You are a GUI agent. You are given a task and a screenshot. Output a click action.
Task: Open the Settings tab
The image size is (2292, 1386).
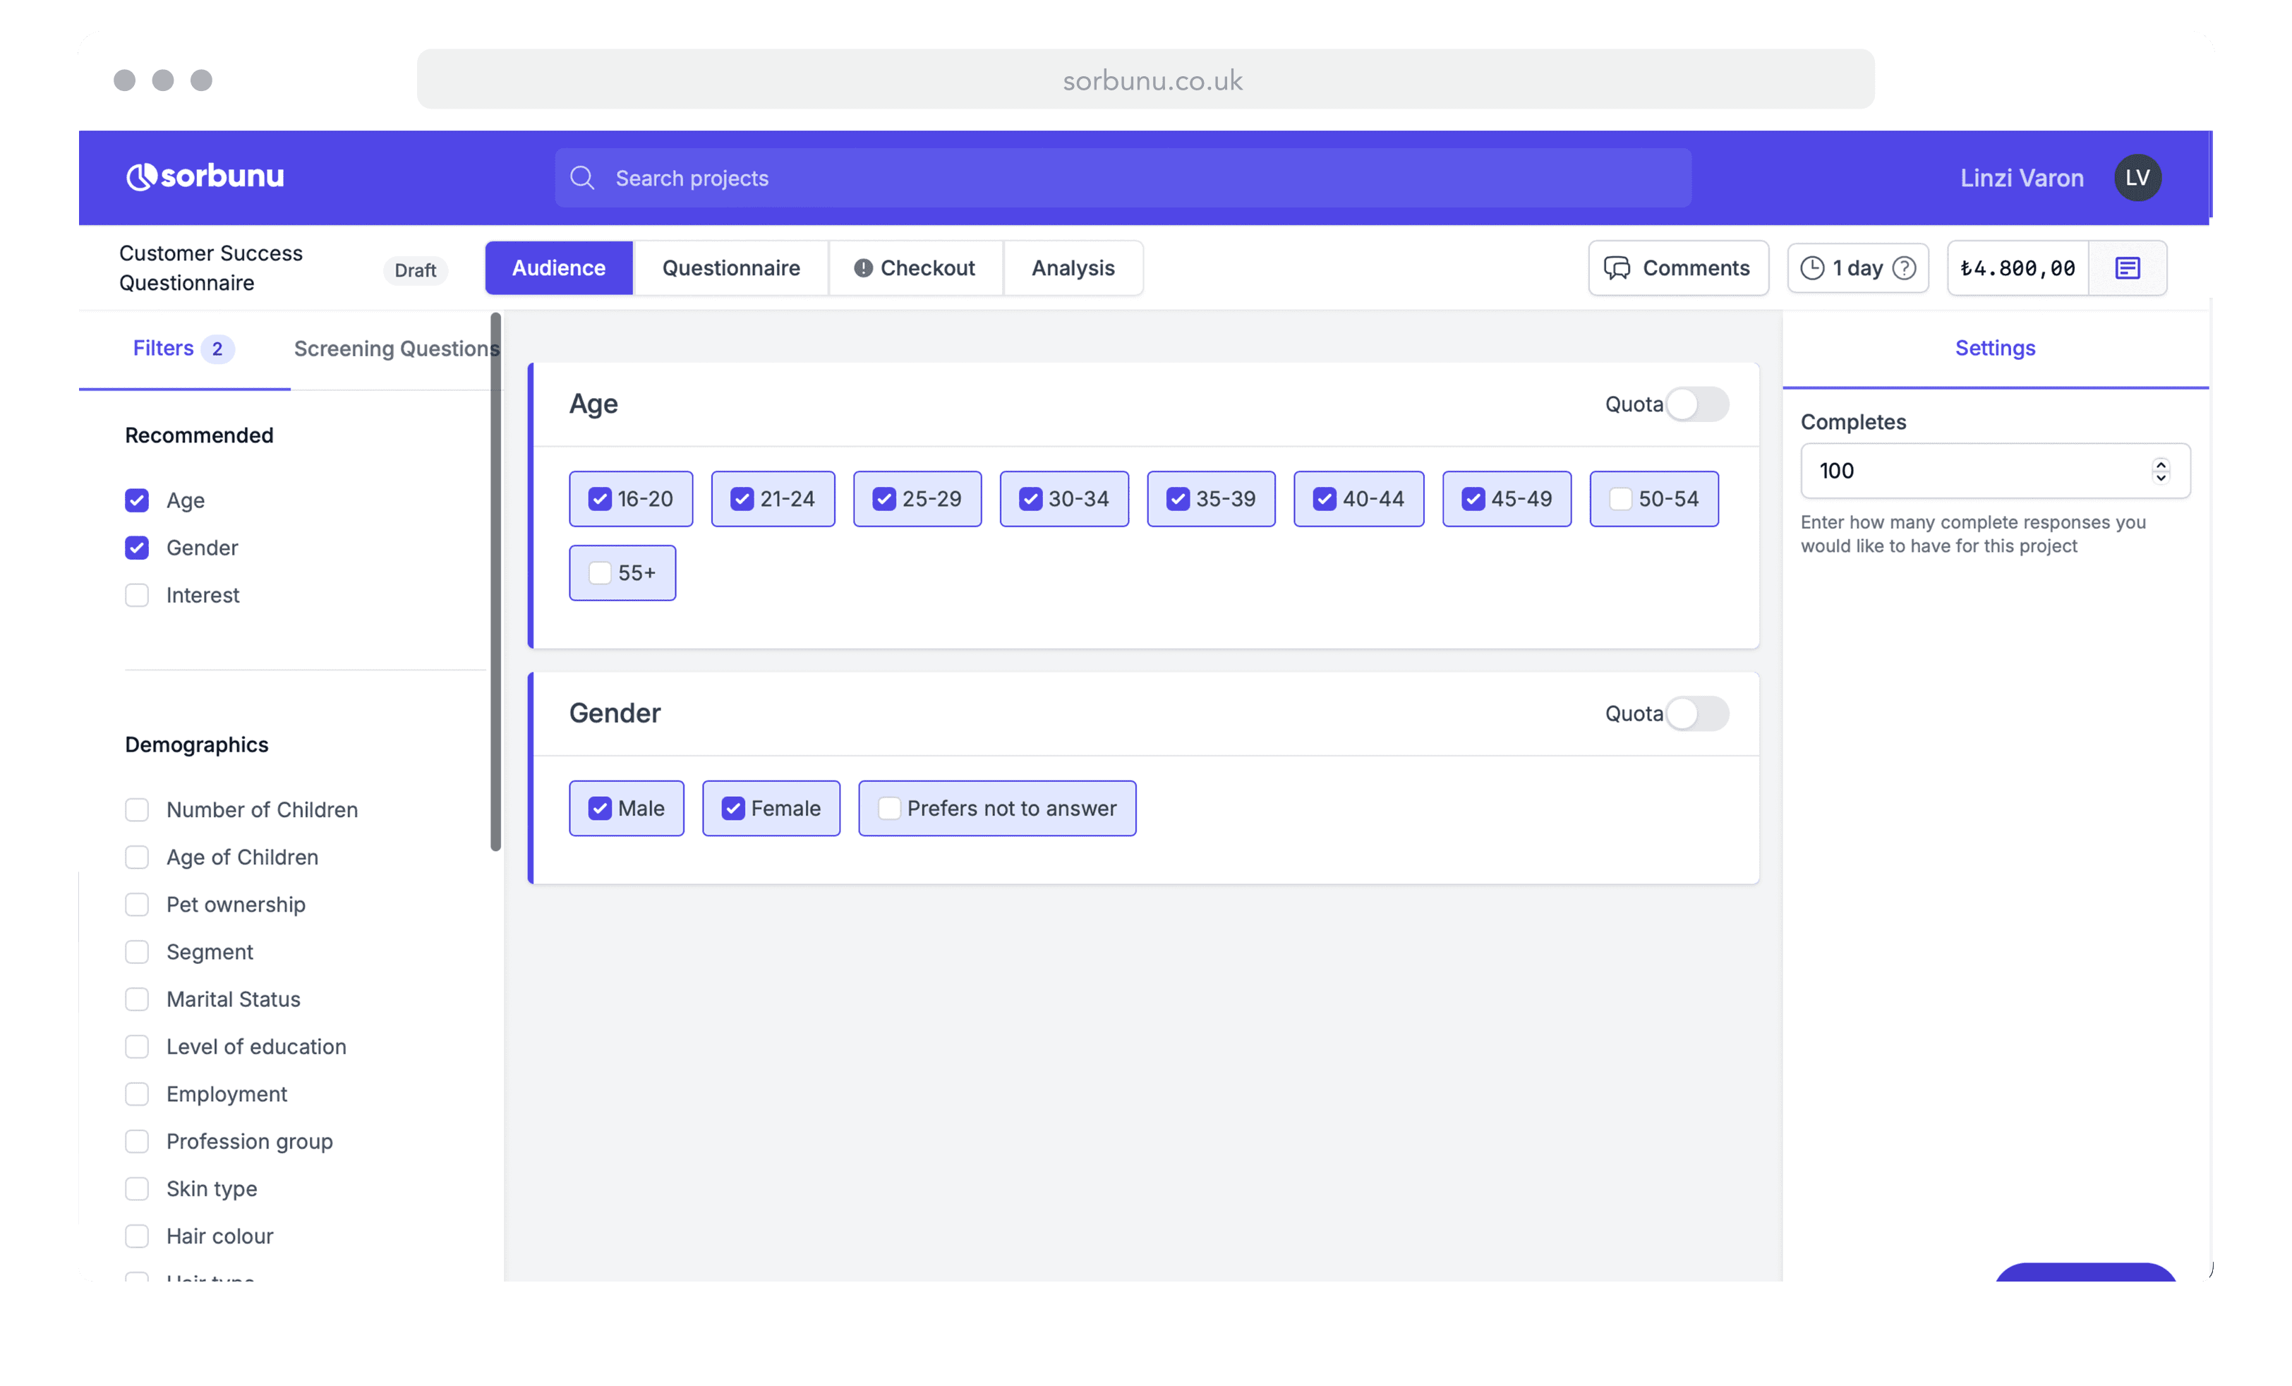(1994, 348)
